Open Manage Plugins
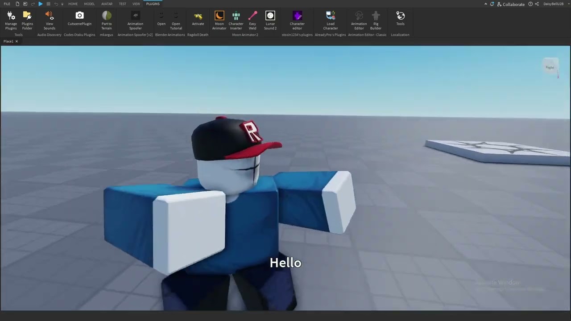Image resolution: width=571 pixels, height=321 pixels. [11, 21]
